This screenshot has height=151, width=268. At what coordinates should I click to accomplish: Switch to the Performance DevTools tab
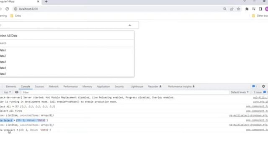70,86
